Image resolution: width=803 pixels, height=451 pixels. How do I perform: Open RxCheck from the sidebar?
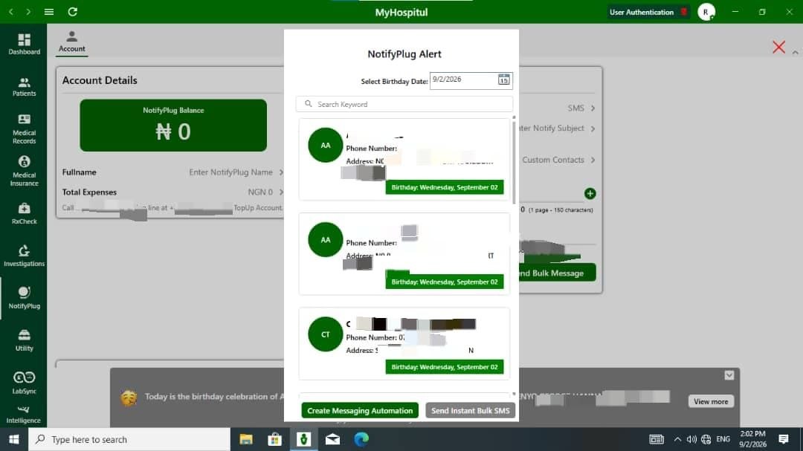click(24, 213)
